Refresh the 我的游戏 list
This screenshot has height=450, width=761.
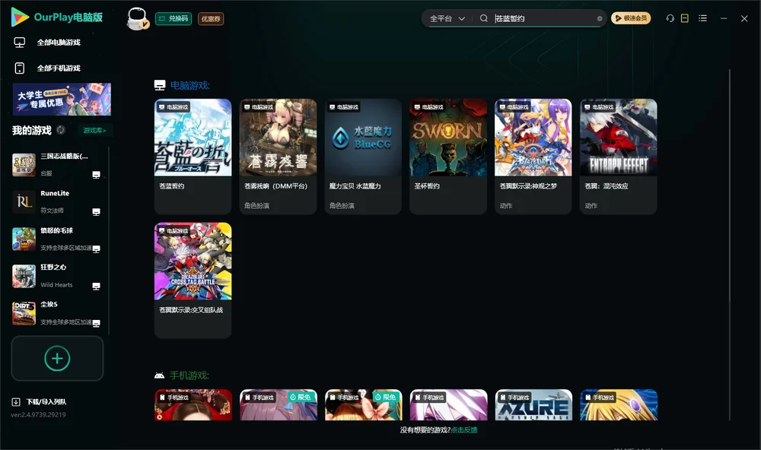pyautogui.click(x=61, y=130)
